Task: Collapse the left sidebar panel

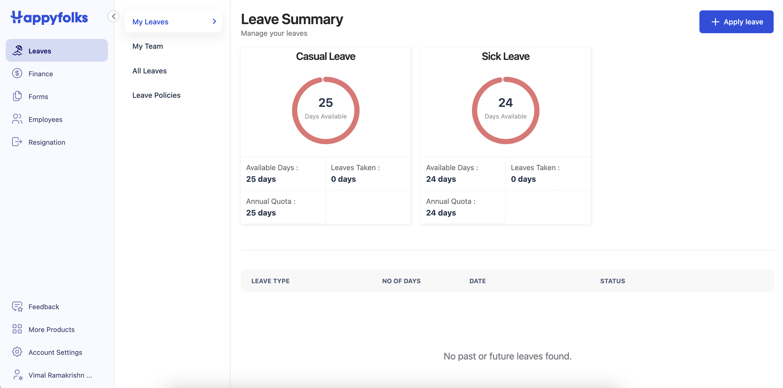Action: pyautogui.click(x=114, y=16)
